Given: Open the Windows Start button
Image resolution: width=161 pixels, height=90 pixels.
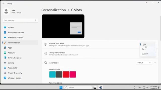Looking at the screenshot, I should (61, 87).
